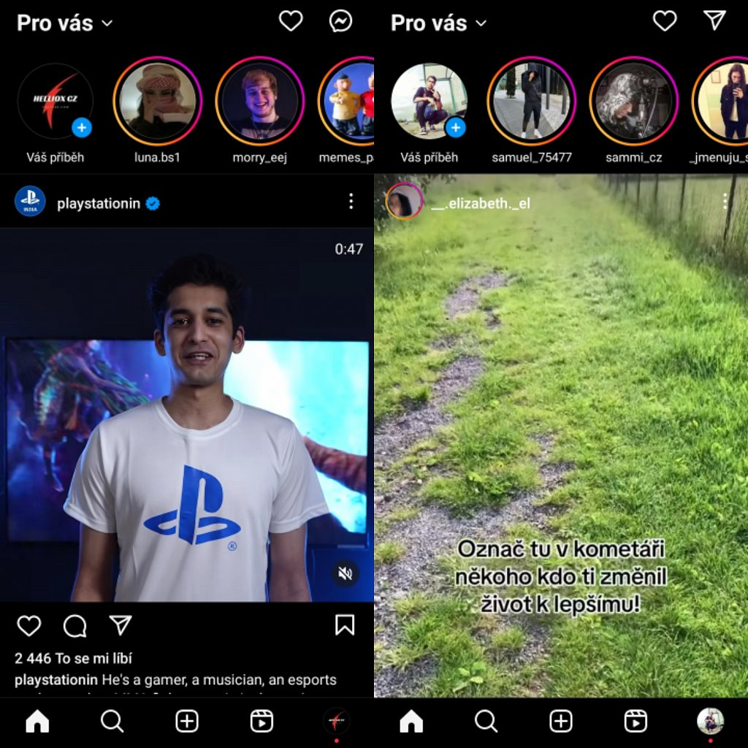Open the '2 446 To se mi líbí' likes list
Viewport: 748px width, 748px height.
[x=73, y=658]
